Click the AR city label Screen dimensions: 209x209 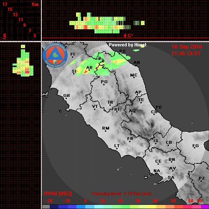[x=89, y=68]
